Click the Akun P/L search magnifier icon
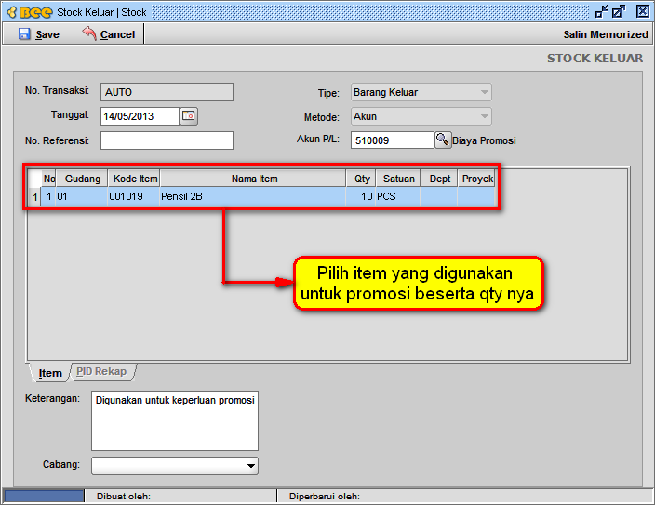655x505 pixels. tap(443, 140)
